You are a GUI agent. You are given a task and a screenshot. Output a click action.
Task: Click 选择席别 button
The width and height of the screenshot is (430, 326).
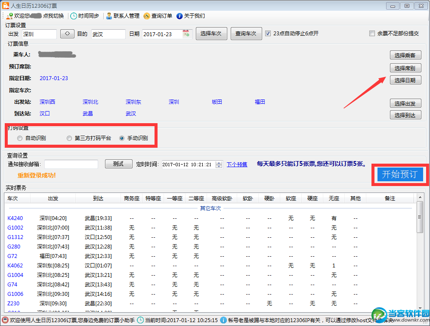(x=405, y=68)
